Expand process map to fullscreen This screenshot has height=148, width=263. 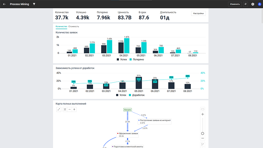59,110
